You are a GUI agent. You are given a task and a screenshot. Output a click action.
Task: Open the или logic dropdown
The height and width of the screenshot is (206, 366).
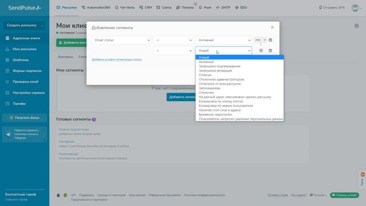pyautogui.click(x=260, y=40)
